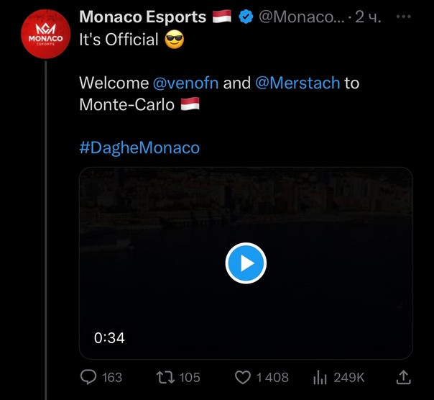Click the blue verified badge
This screenshot has width=434, height=400.
(245, 17)
